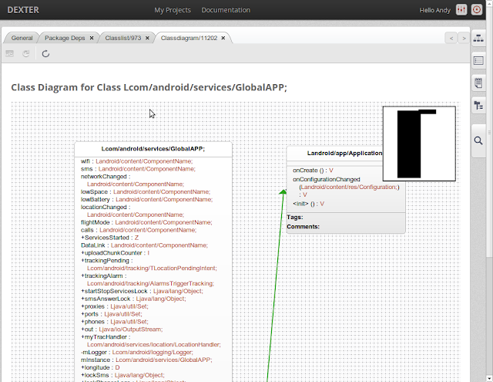Close the Package Deps tab

tap(92, 38)
